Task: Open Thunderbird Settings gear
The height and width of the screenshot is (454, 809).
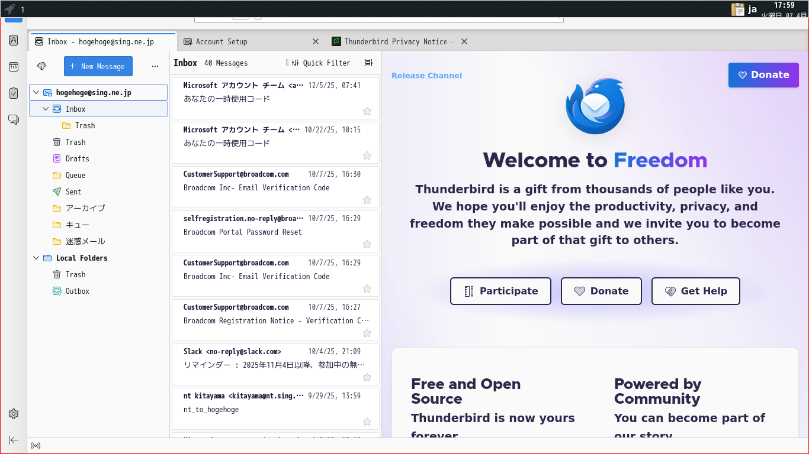Action: pos(14,414)
